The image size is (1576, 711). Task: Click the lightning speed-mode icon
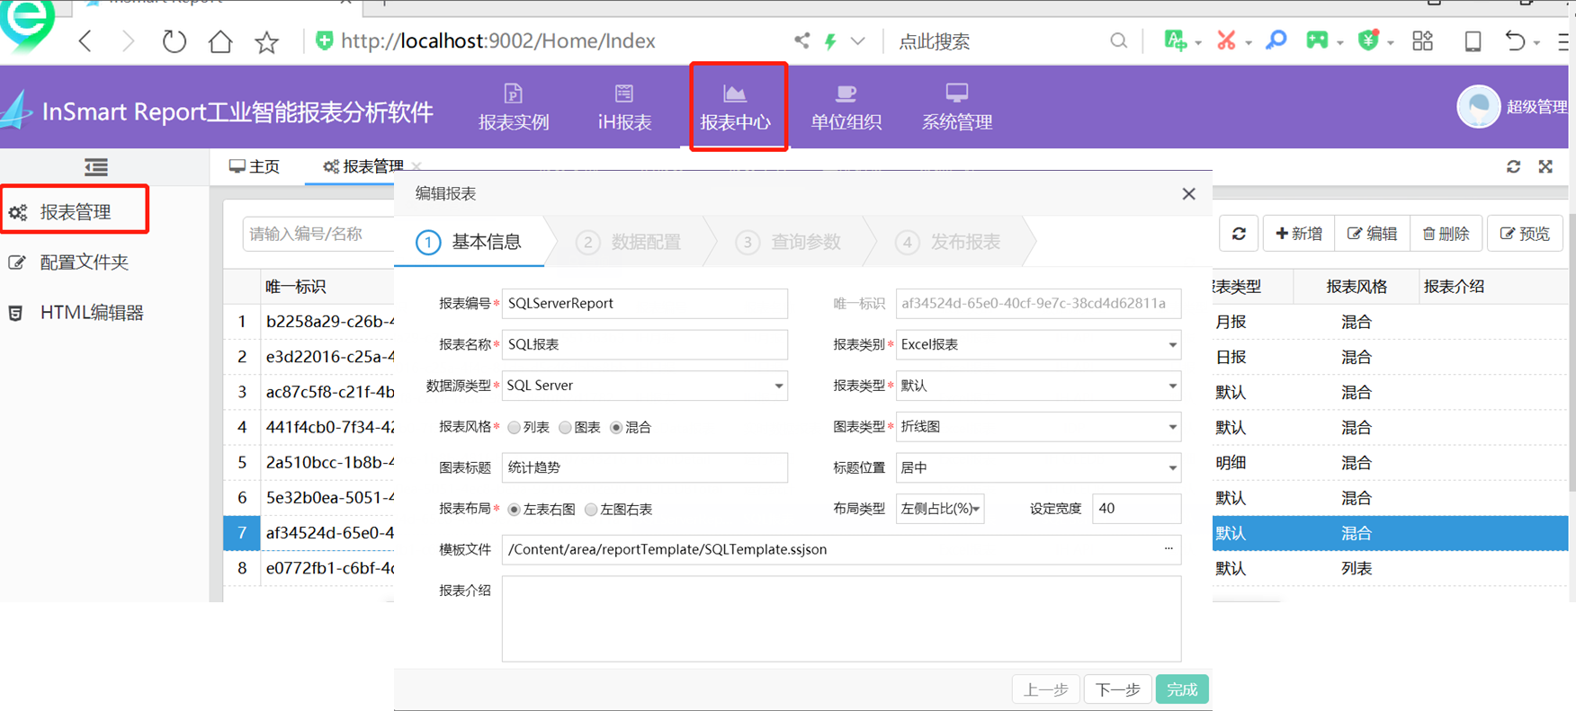tap(830, 41)
